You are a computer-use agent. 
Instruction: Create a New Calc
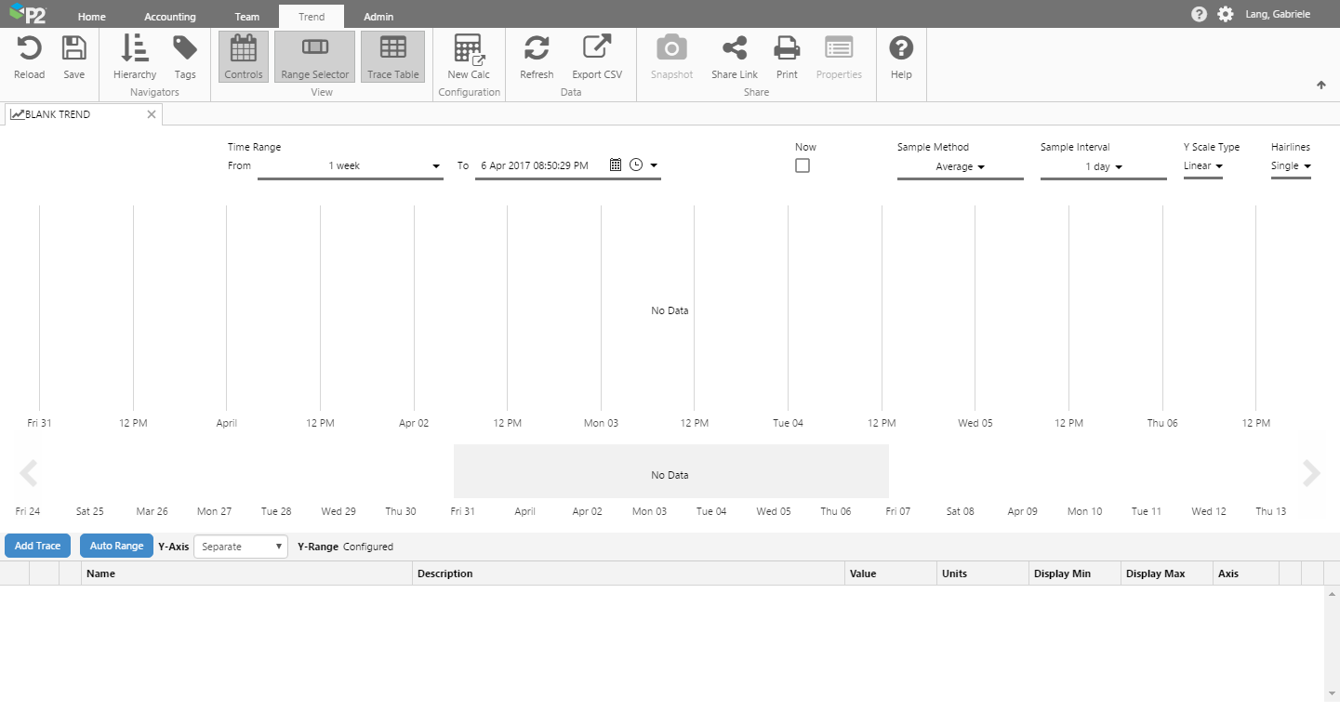click(x=469, y=49)
